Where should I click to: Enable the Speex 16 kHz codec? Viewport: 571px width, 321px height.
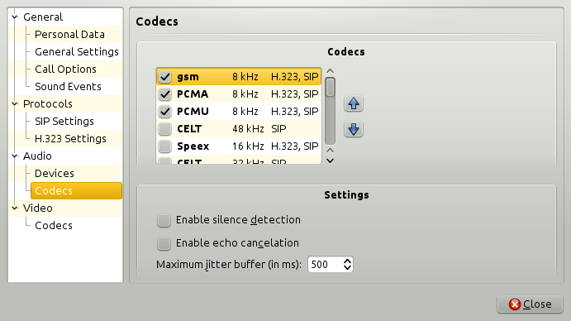(x=165, y=146)
